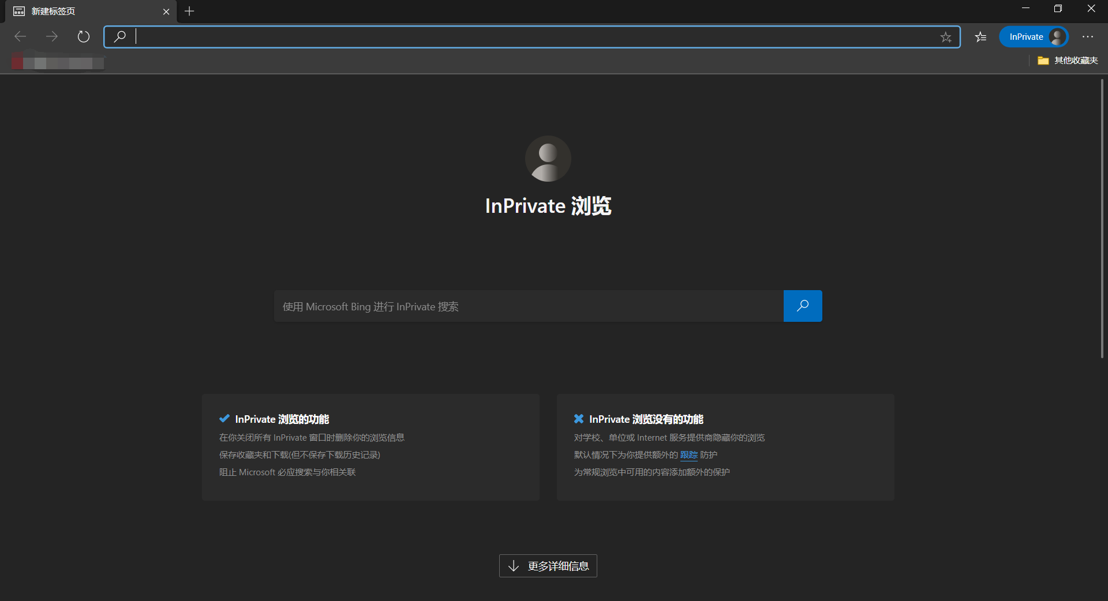Click the plus icon to open new tab
The image size is (1108, 601).
pyautogui.click(x=189, y=11)
